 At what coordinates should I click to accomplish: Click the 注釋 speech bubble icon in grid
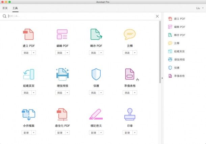(x=130, y=34)
